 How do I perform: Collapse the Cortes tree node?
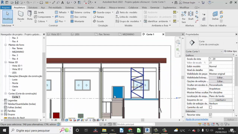6,93
